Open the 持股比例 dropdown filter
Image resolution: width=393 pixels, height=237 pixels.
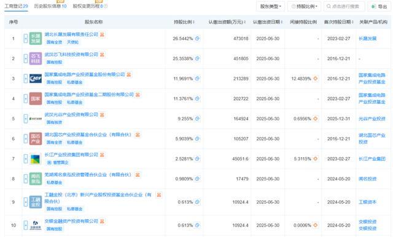[305, 6]
